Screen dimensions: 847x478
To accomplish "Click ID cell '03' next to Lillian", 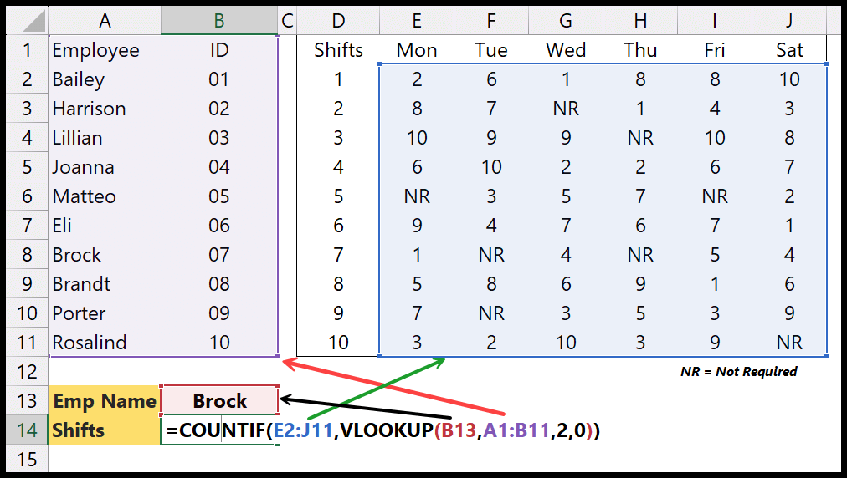I will pyautogui.click(x=219, y=138).
